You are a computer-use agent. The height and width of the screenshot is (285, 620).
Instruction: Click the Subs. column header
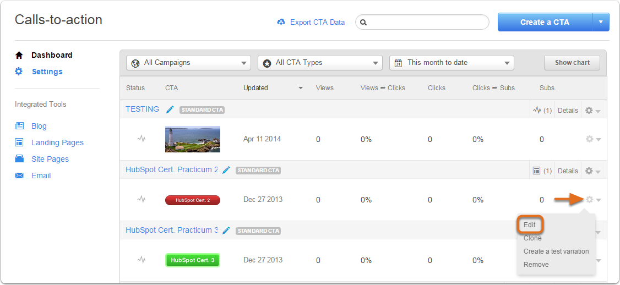click(548, 88)
